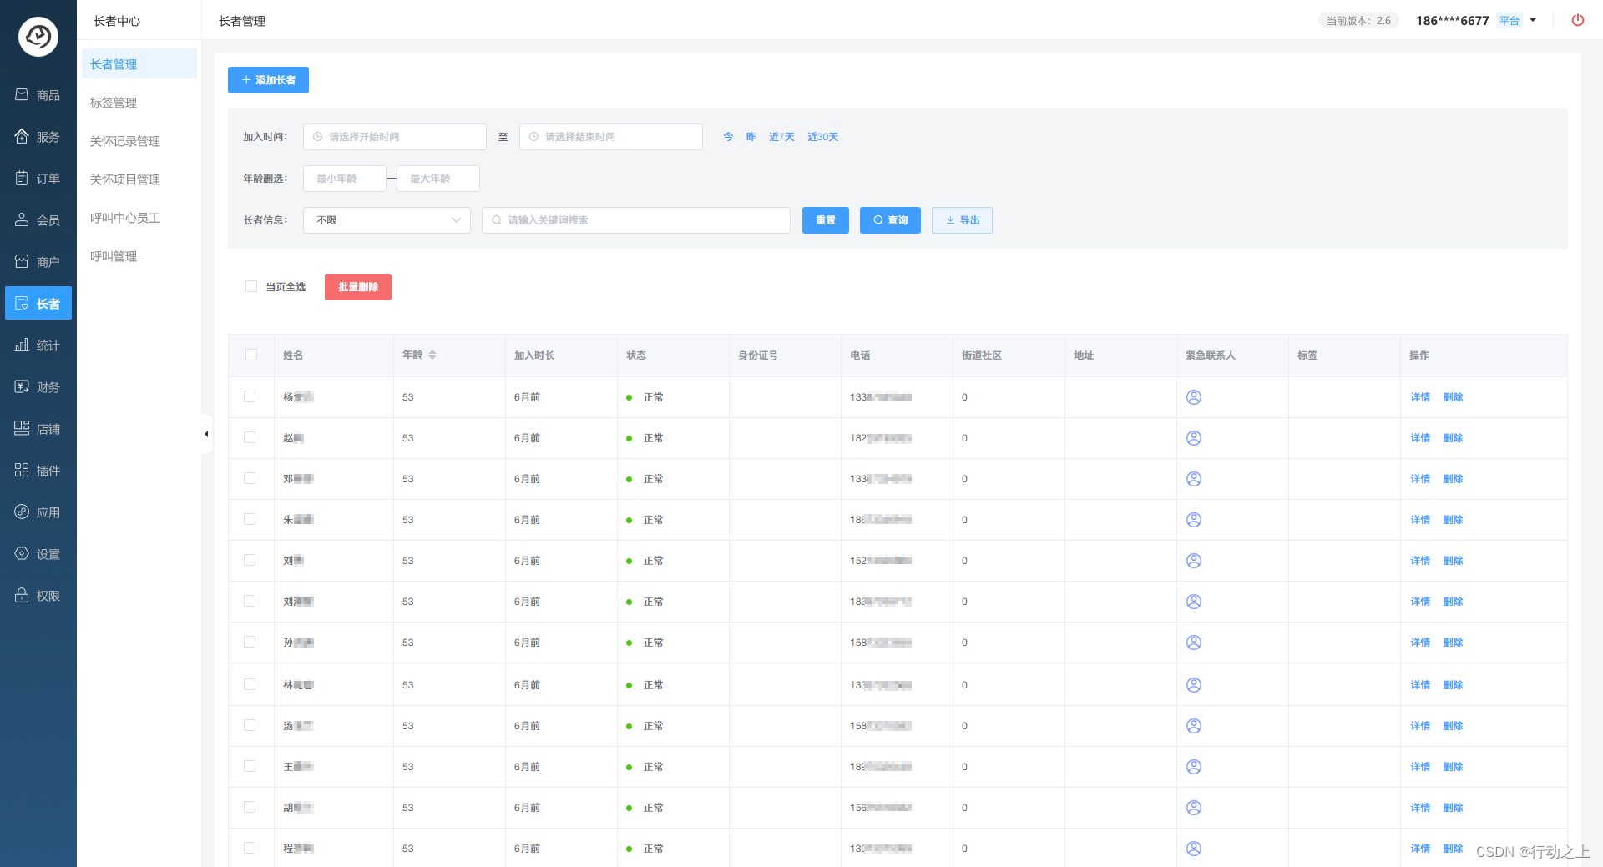
Task: Tick the 当页全选 checkbox
Action: point(251,286)
